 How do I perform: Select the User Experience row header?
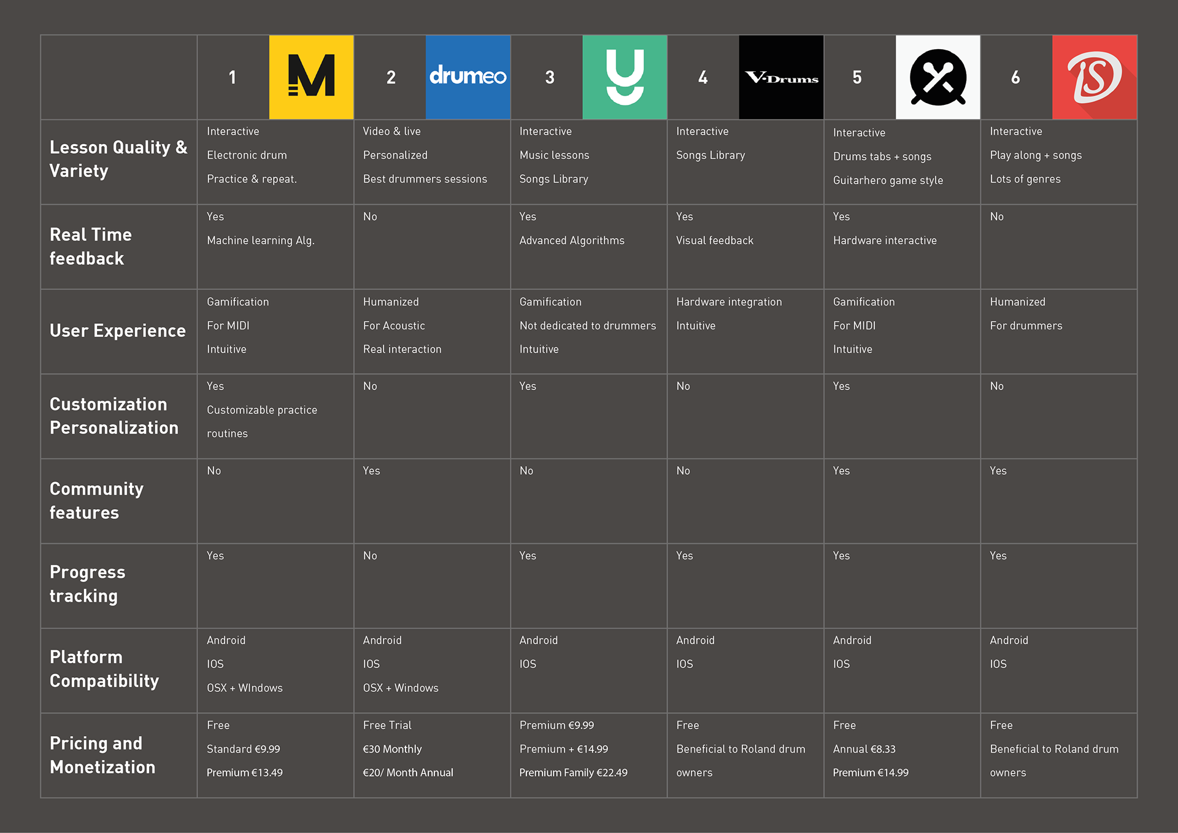point(118,331)
